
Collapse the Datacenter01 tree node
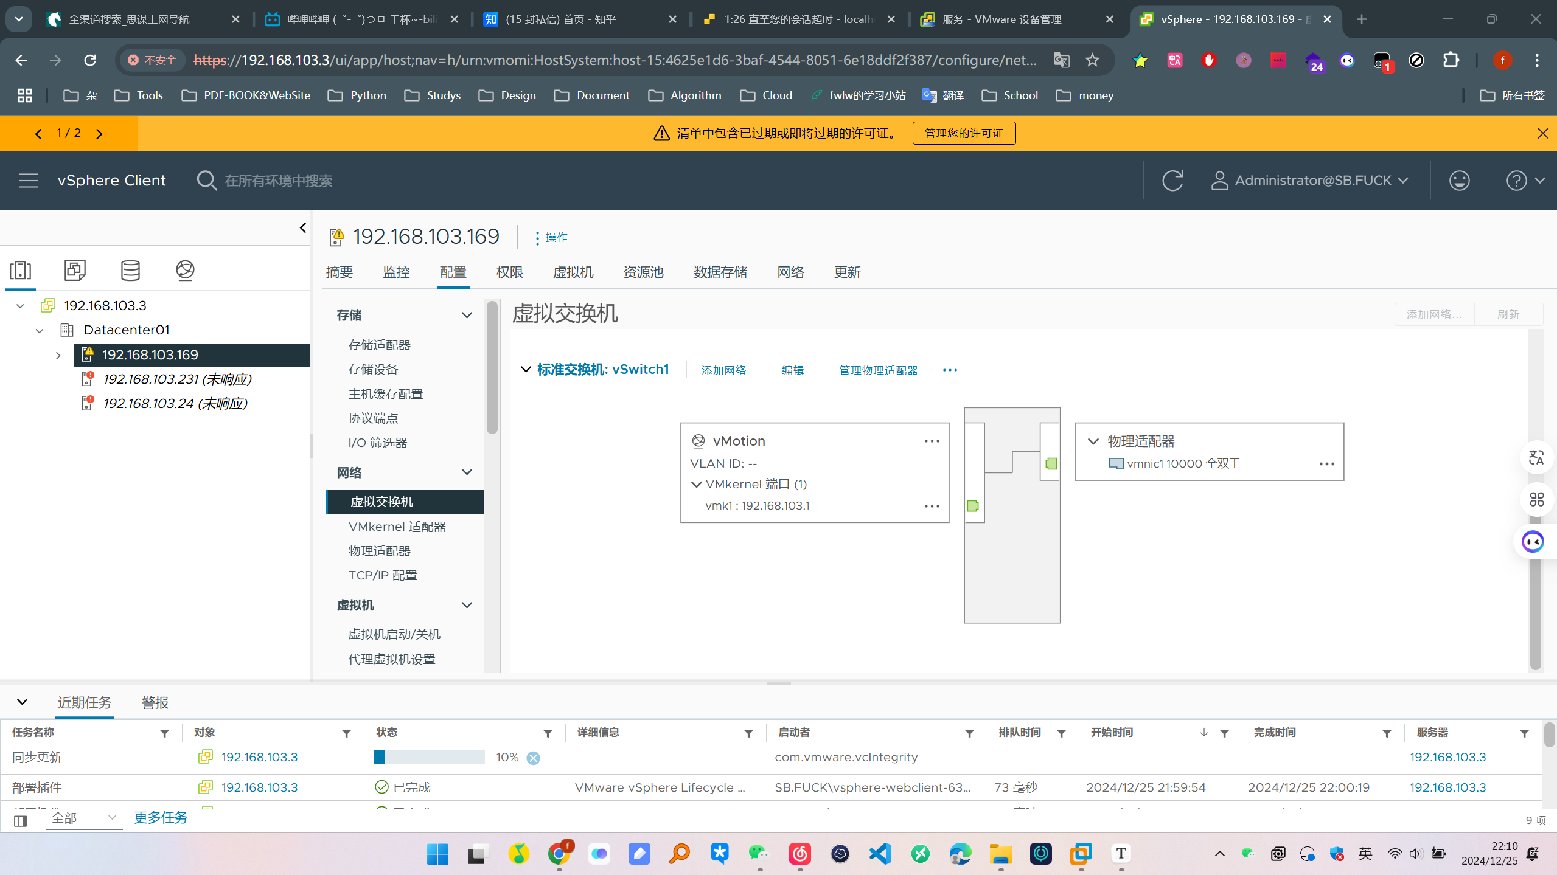tap(40, 331)
